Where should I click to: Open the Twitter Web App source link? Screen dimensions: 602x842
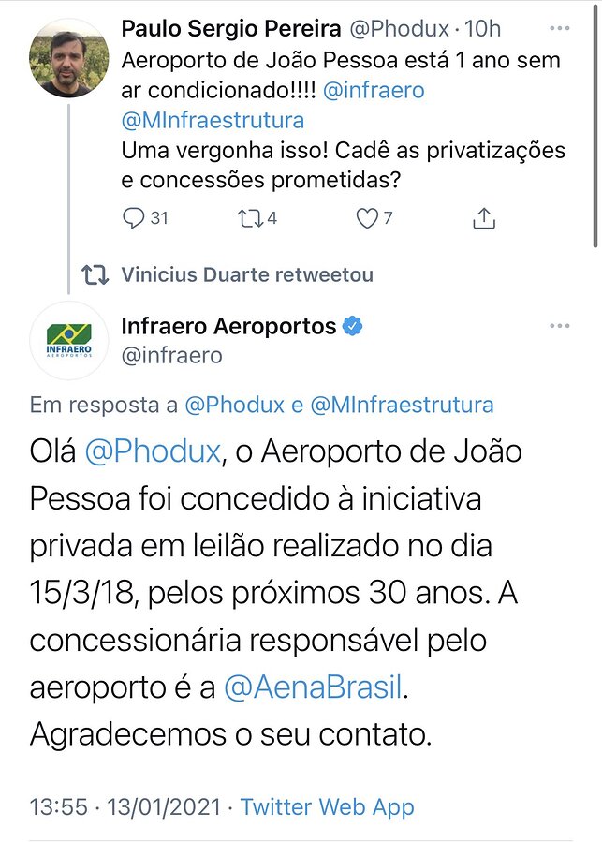[328, 806]
